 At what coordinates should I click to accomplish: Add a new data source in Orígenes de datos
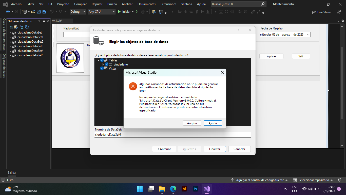(10, 27)
